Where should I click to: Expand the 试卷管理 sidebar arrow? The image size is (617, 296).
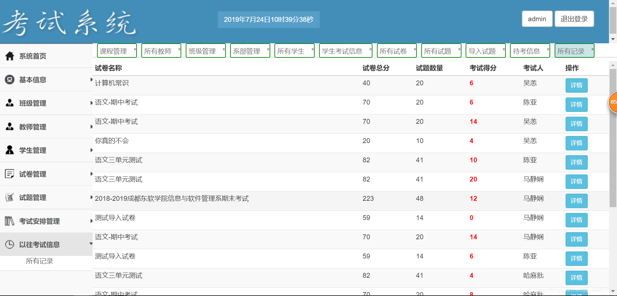point(91,174)
